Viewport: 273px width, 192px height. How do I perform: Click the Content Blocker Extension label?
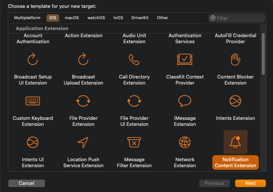[236, 80]
